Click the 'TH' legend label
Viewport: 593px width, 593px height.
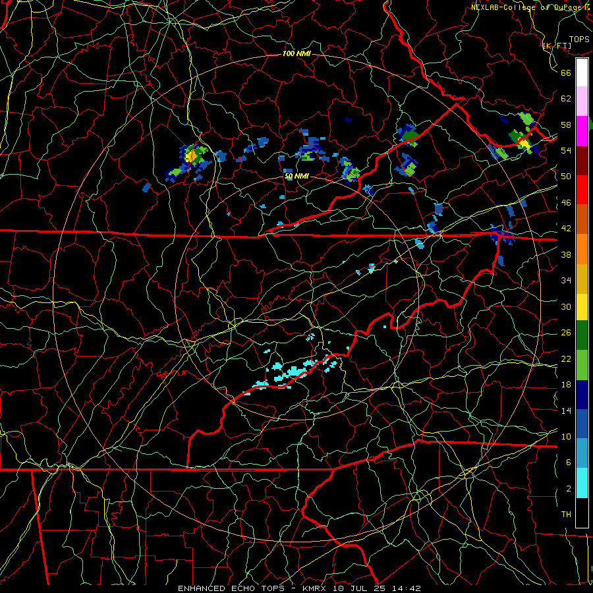pos(566,515)
